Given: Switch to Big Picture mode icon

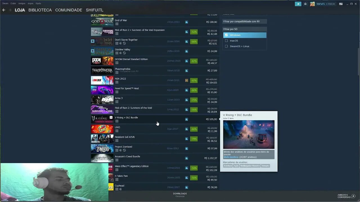Looking at the screenshot, I should coord(341,4).
